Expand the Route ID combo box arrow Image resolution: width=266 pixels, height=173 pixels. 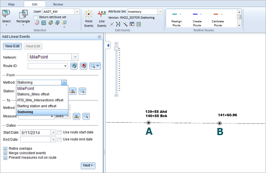[x=65, y=66]
